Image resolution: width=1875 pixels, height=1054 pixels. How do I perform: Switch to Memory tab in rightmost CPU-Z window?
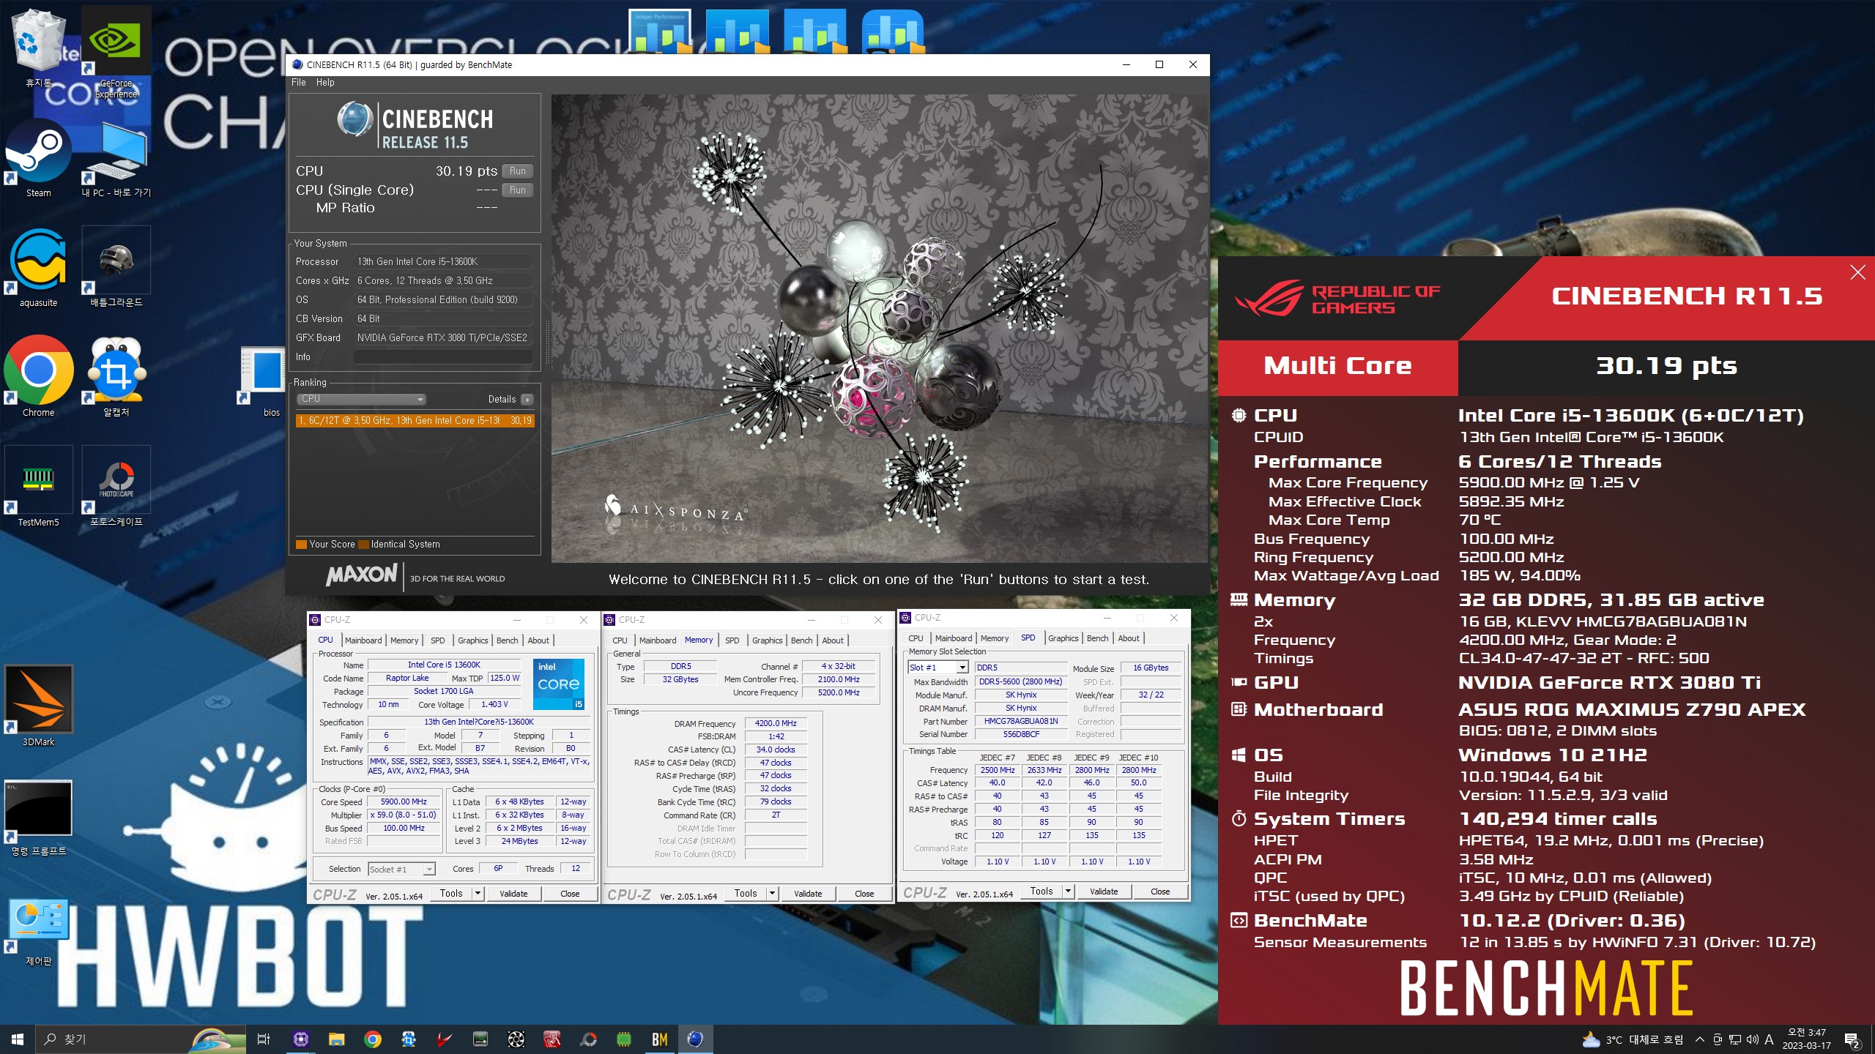pyautogui.click(x=994, y=638)
